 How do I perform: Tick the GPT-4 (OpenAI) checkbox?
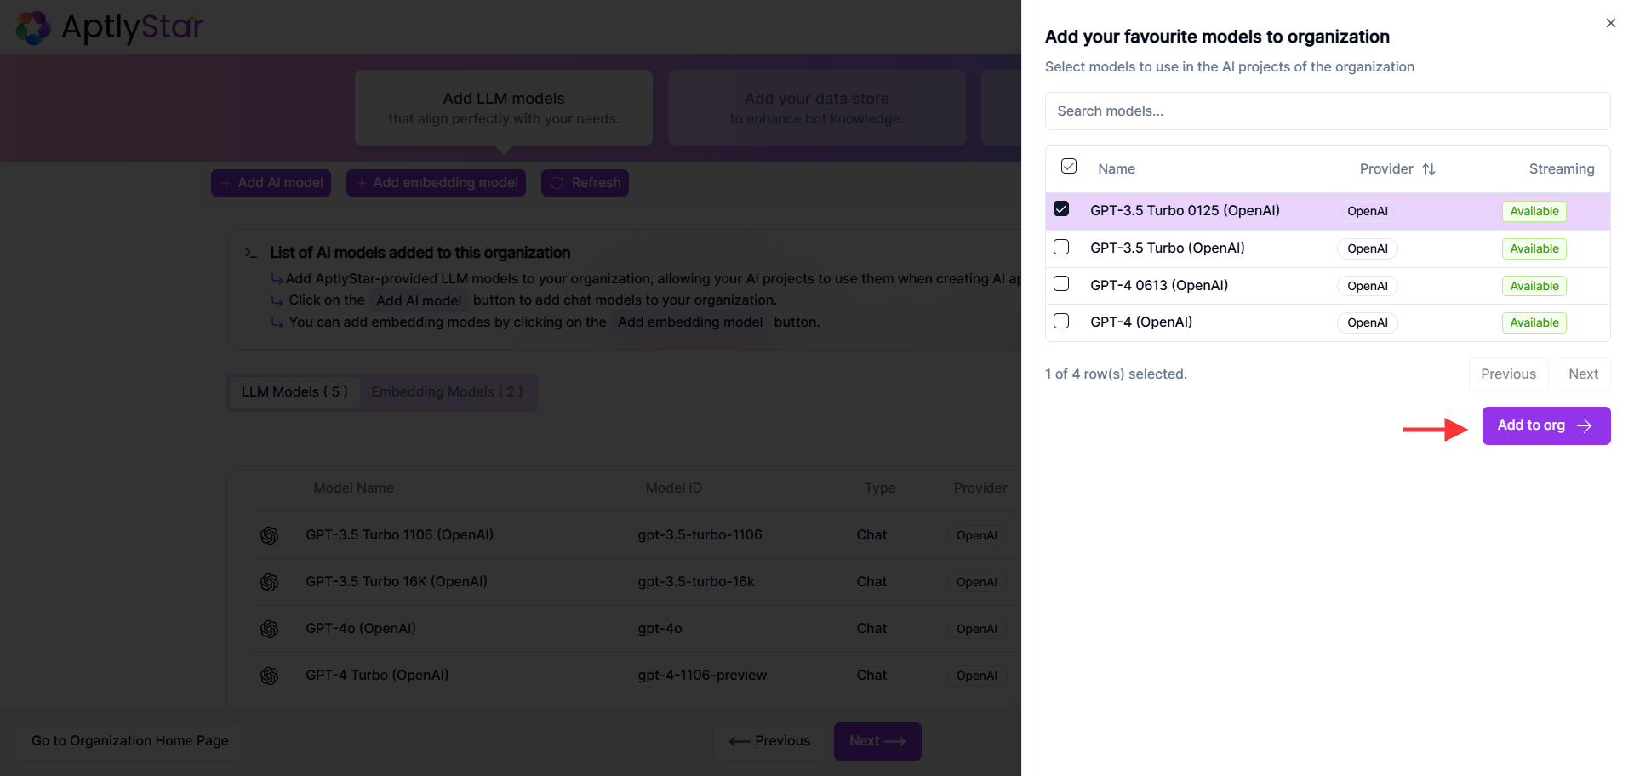(x=1061, y=322)
